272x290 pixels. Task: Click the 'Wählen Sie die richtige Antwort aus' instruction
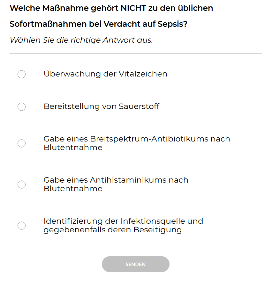coord(81,40)
